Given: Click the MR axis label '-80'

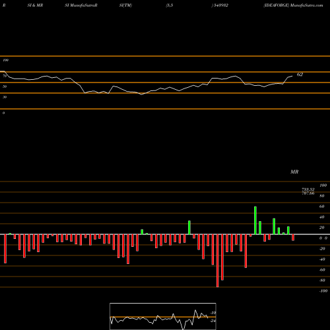Looking at the screenshot, I should tap(322, 280).
